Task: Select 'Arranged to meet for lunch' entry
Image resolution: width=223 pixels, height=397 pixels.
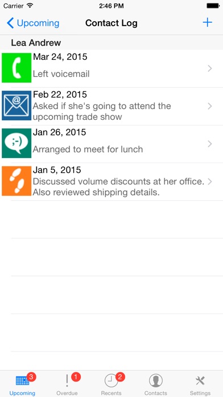Action: (x=88, y=149)
